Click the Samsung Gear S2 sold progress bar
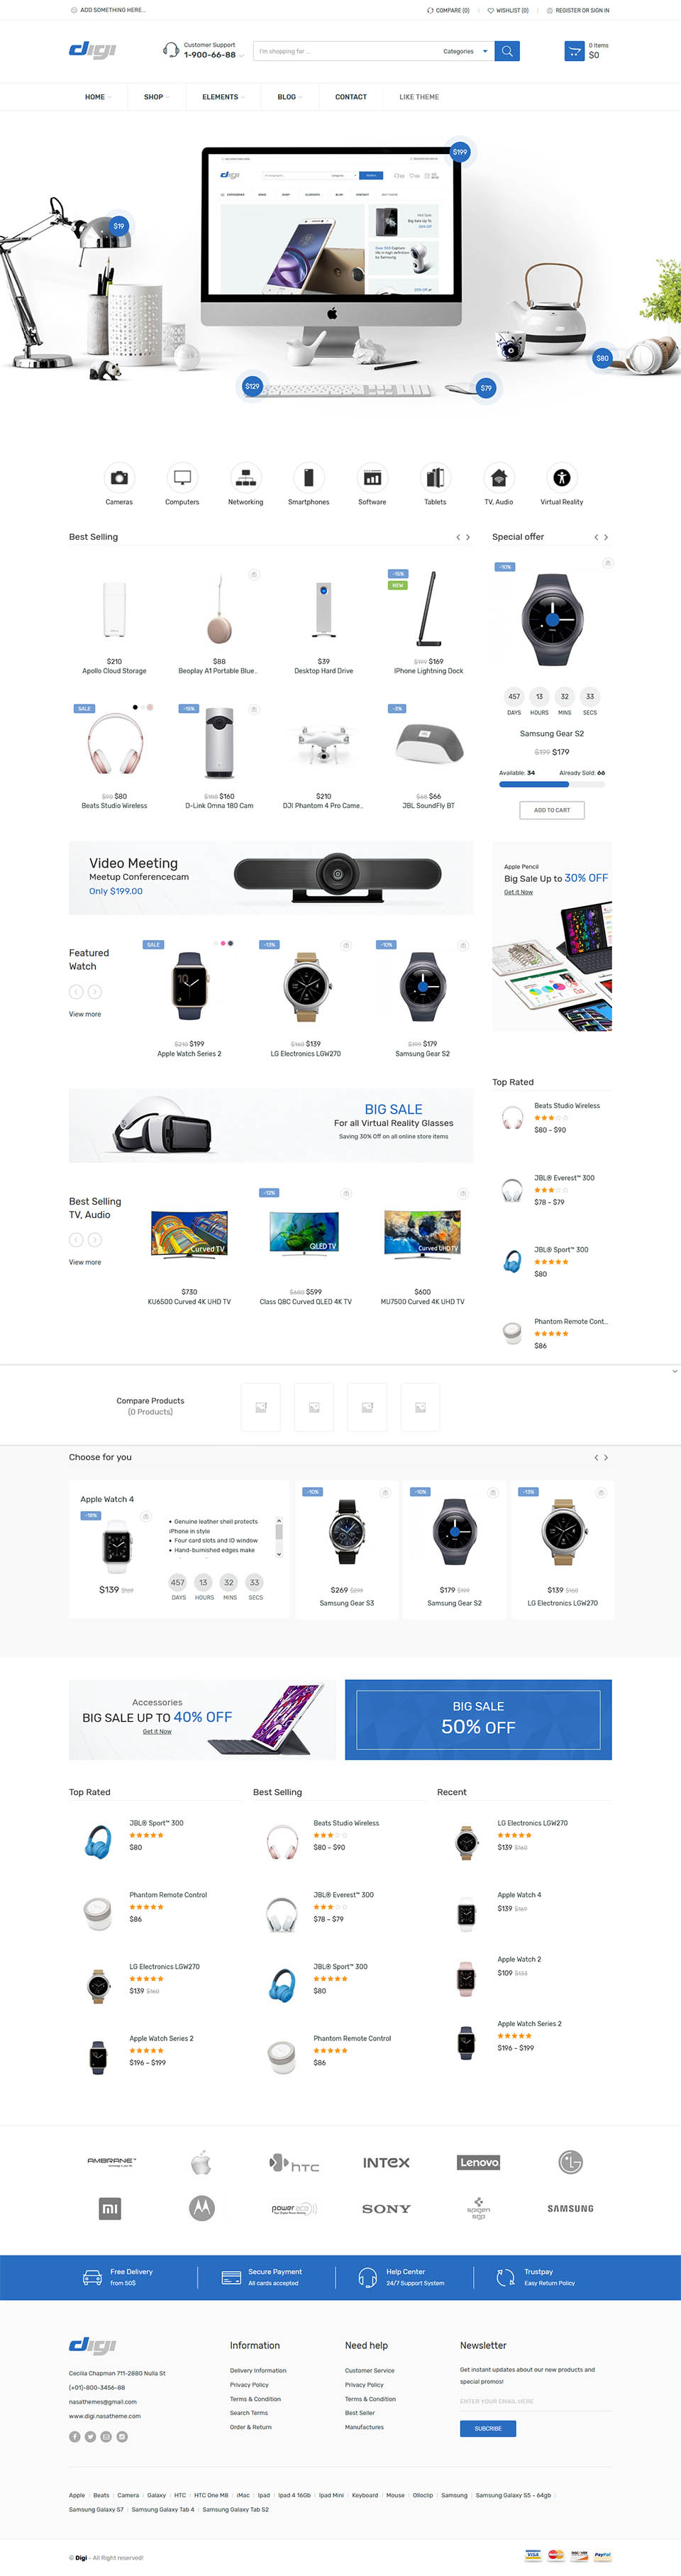681x2576 pixels. point(552,784)
